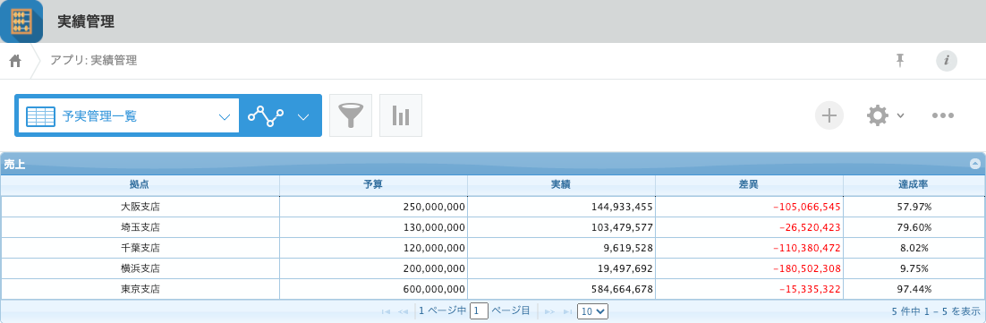Go to the home icon
Viewport: 986px width, 323px height.
click(15, 61)
